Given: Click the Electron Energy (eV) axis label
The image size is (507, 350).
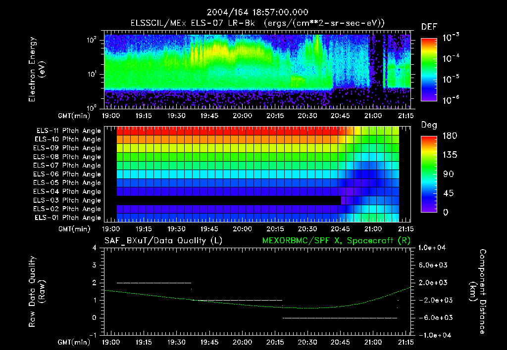Looking at the screenshot, I should (37, 69).
